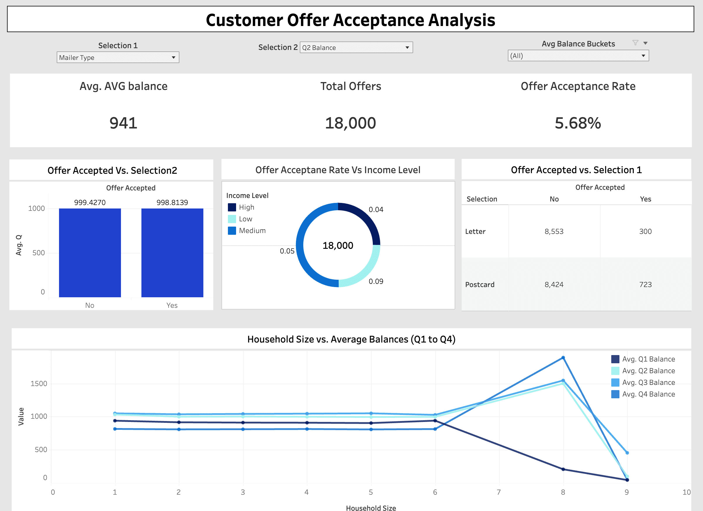Select the Low income legend swatch
The height and width of the screenshot is (511, 703).
click(x=232, y=219)
